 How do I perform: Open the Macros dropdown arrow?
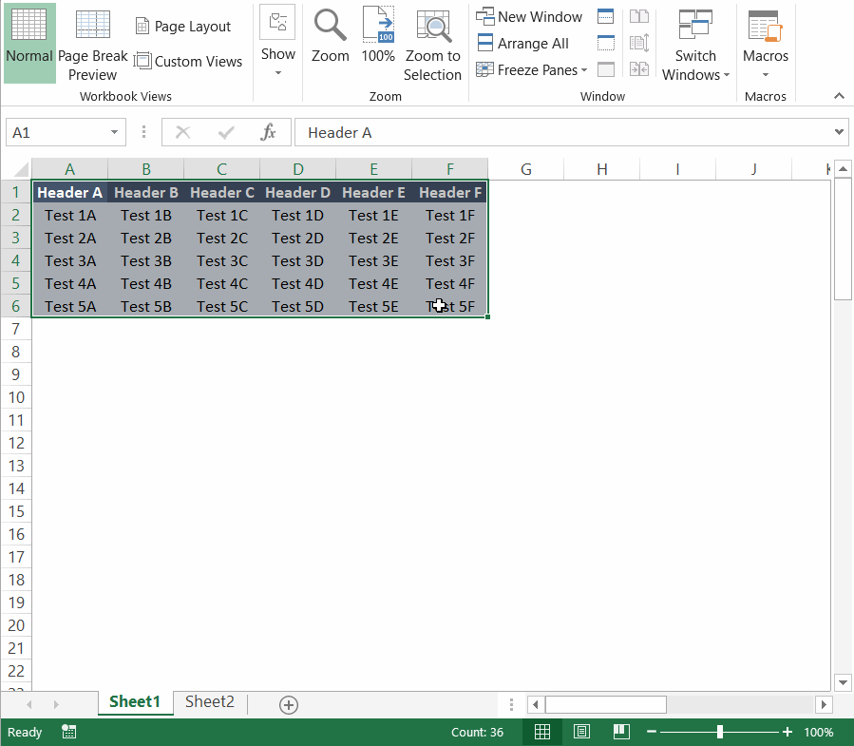pyautogui.click(x=766, y=75)
